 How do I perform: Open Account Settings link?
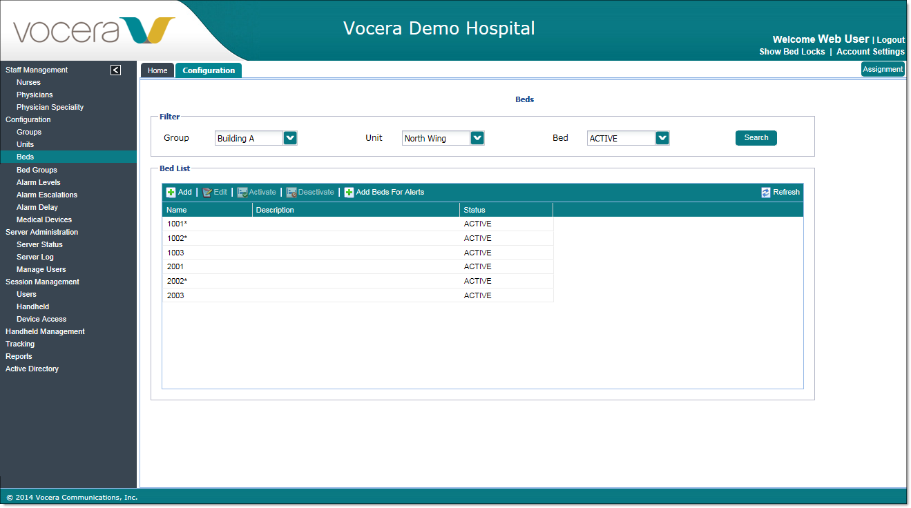(870, 52)
